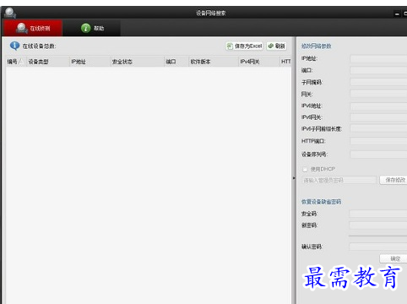Screen dimensions: 407x304
Task: Focus the 子网掩码 subnet mask field
Action: [x=378, y=82]
